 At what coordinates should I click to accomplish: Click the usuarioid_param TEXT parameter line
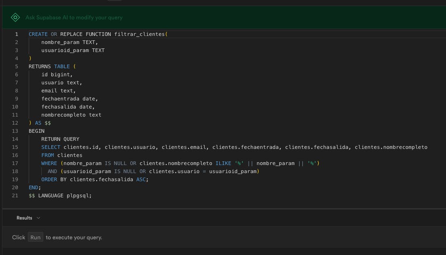72,50
